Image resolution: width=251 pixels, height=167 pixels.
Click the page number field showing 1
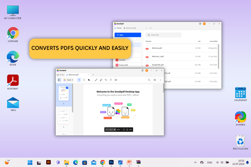point(111,130)
